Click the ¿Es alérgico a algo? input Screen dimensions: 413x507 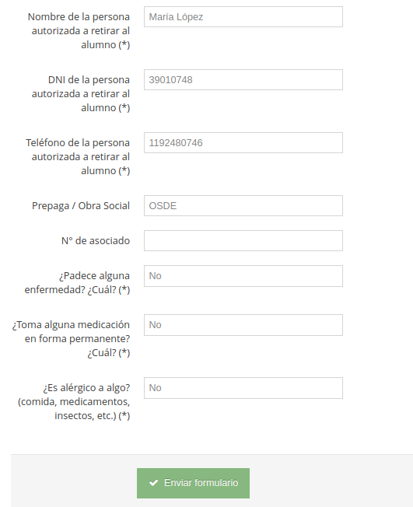click(x=243, y=388)
